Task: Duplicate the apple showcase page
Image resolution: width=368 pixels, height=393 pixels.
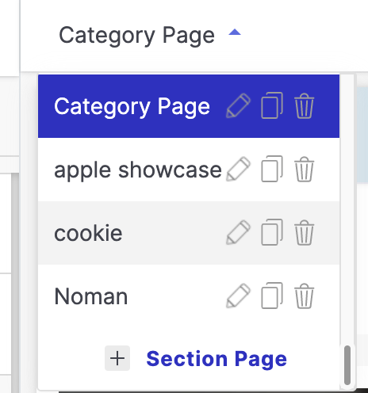Action: pos(272,169)
